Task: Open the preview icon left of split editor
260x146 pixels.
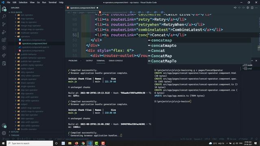Action: point(248,8)
